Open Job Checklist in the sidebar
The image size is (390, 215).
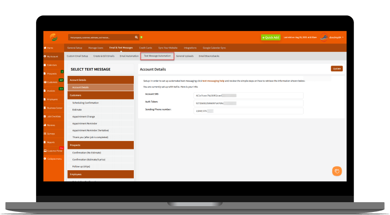[x=53, y=116]
